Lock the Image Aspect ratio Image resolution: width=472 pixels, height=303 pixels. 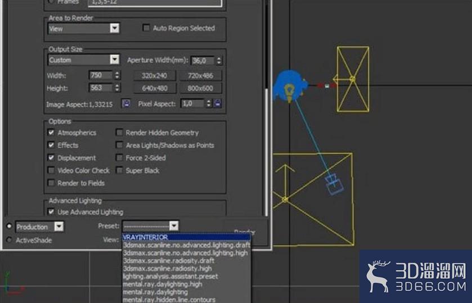tap(126, 103)
